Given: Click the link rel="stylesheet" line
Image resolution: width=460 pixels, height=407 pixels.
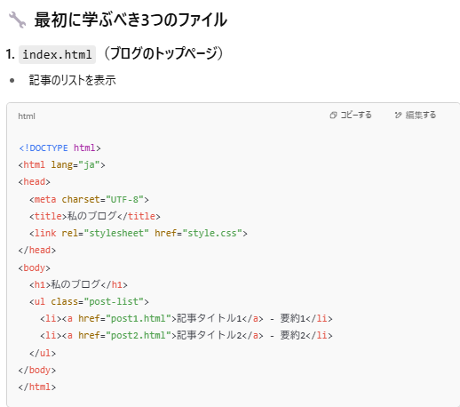Looking at the screenshot, I should coord(139,233).
